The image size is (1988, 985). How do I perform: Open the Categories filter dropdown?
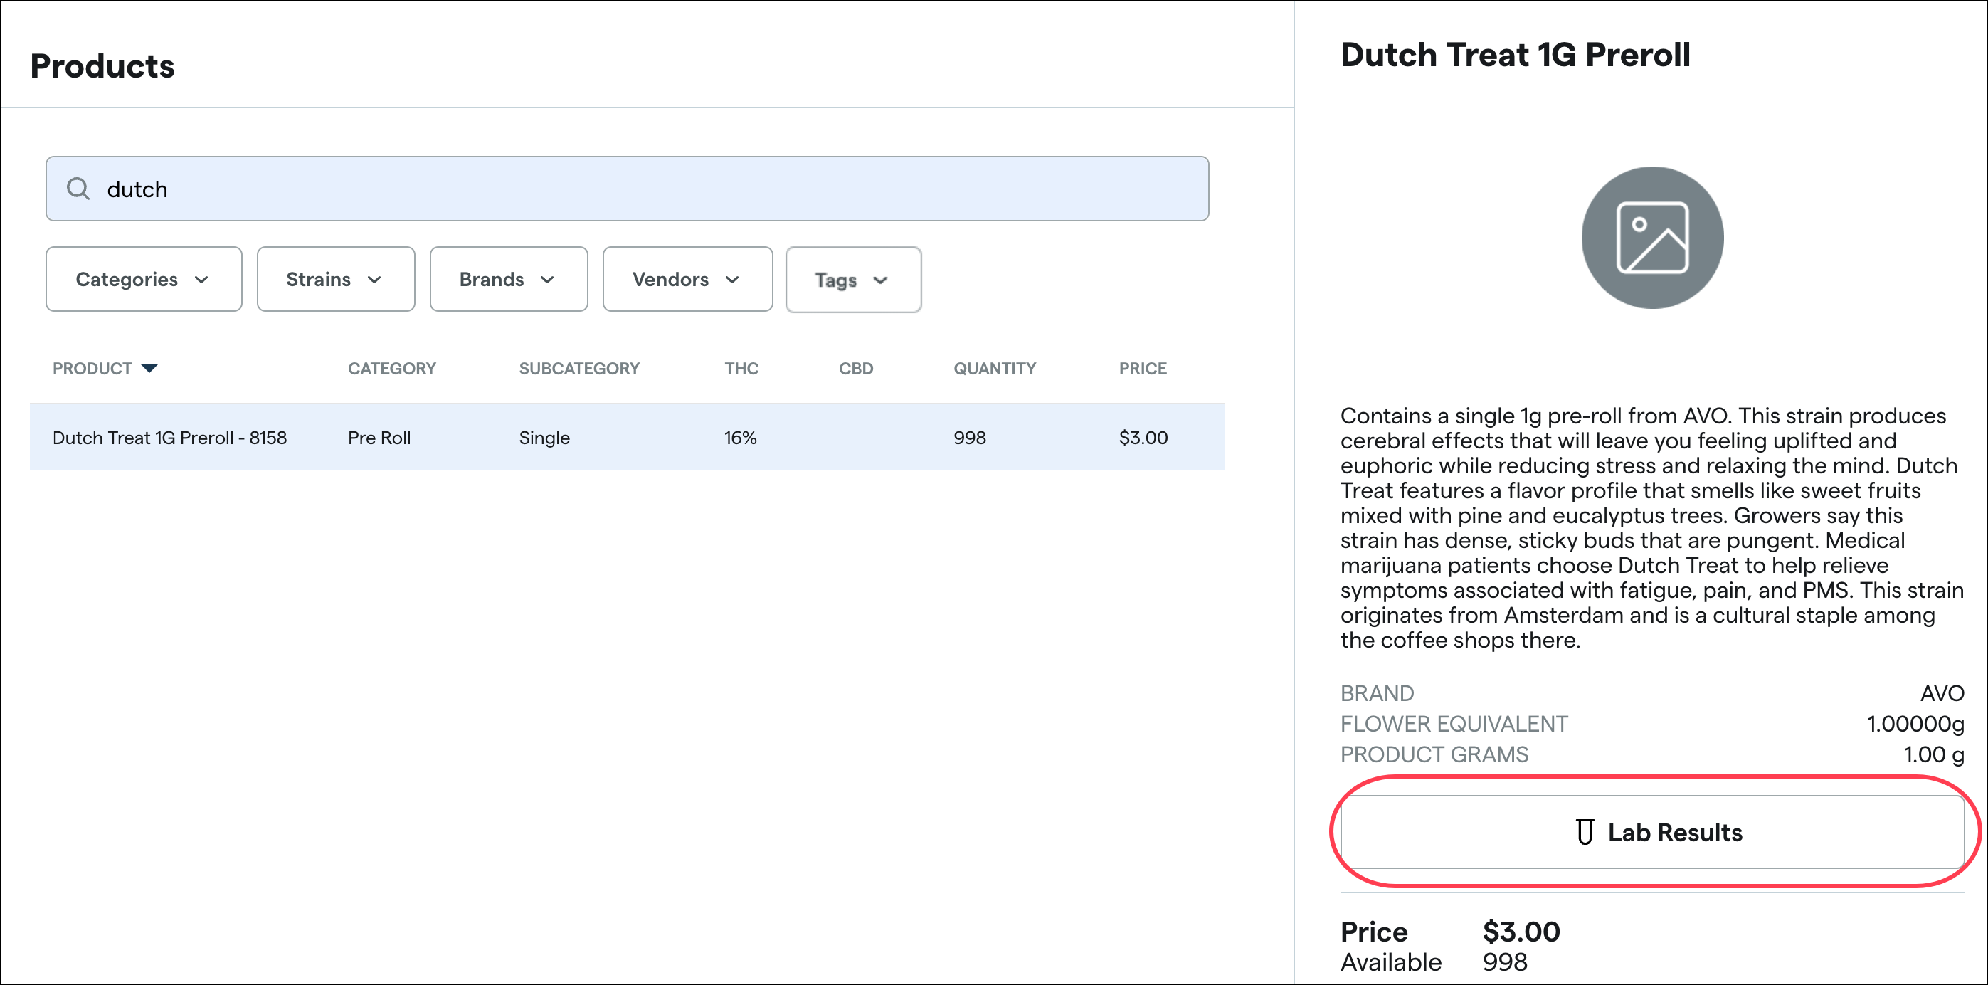pos(143,279)
